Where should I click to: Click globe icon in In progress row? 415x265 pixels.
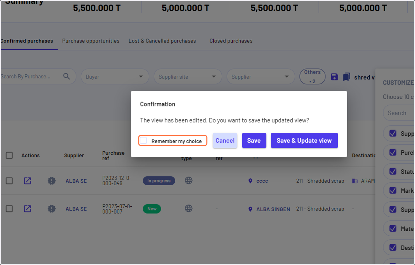point(188,180)
